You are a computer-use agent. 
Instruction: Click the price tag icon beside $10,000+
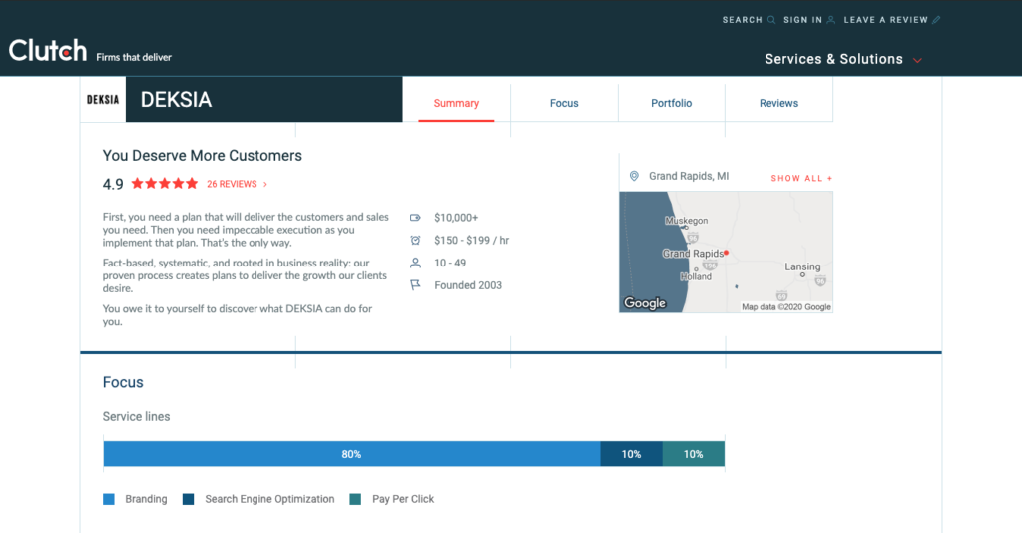point(415,217)
